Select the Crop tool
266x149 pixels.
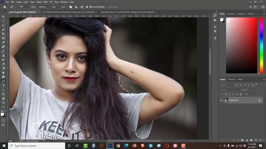(3, 34)
